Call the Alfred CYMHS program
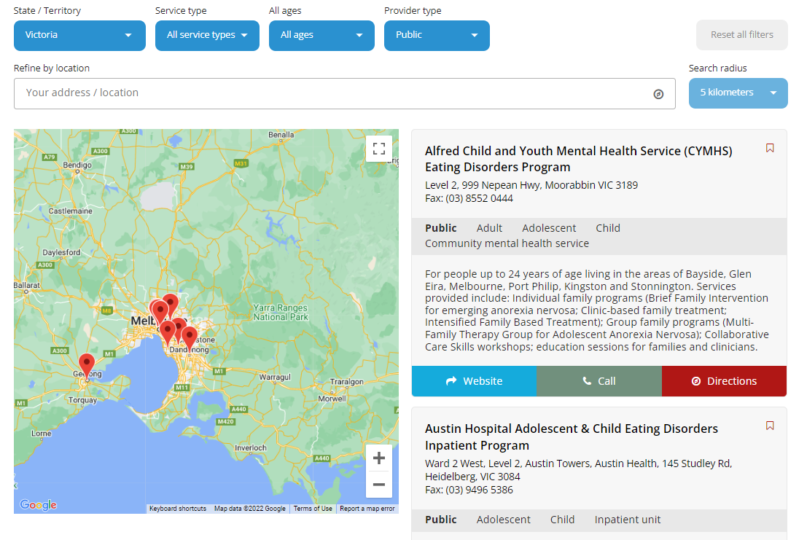The height and width of the screenshot is (540, 807). 599,381
